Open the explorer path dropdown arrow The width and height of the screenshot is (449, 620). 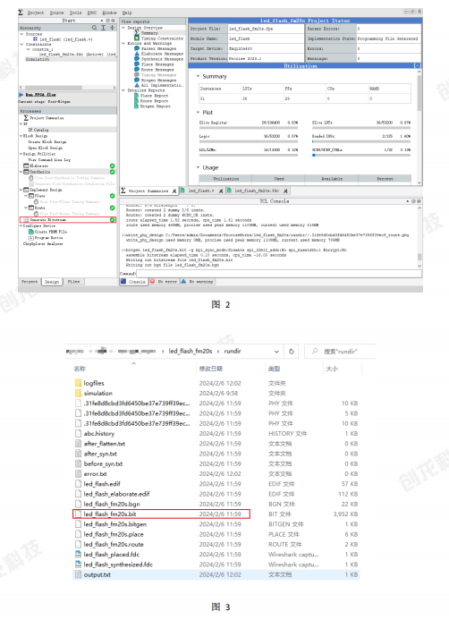pos(276,351)
